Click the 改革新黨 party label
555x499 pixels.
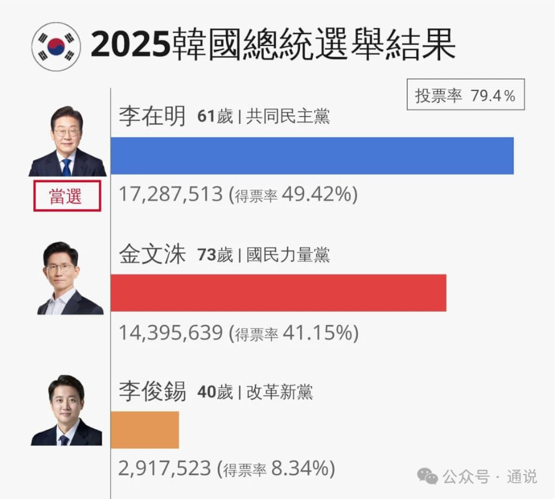[x=280, y=392]
